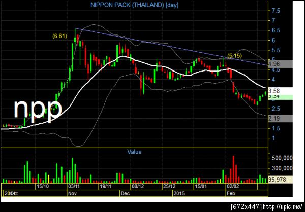Click the 7.5 price axis label
The height and width of the screenshot is (212, 305).
tap(276, 11)
